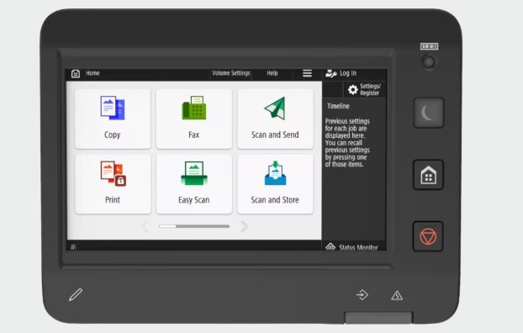Tap the Energy Saver moon button

click(429, 113)
